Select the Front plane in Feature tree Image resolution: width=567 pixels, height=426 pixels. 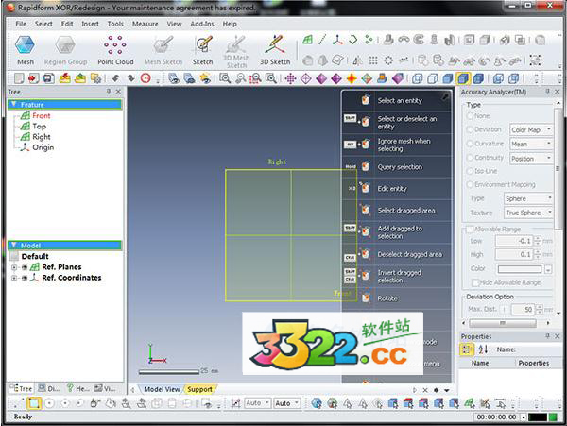pos(41,115)
